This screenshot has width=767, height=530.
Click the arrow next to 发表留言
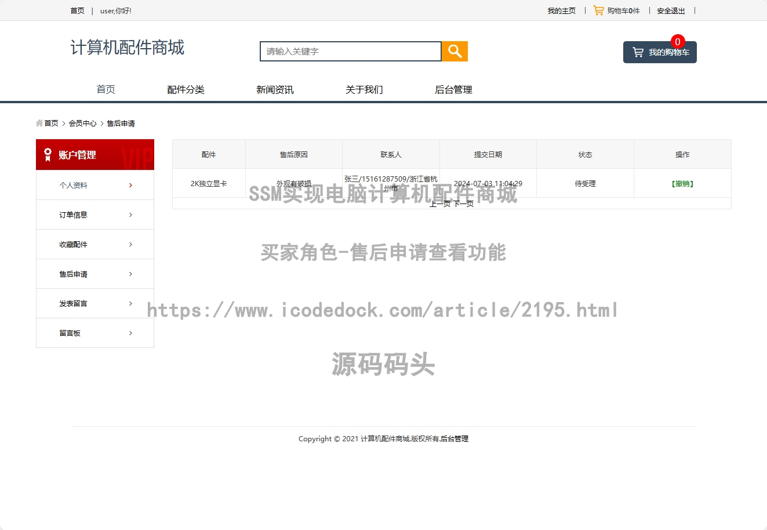(x=130, y=303)
